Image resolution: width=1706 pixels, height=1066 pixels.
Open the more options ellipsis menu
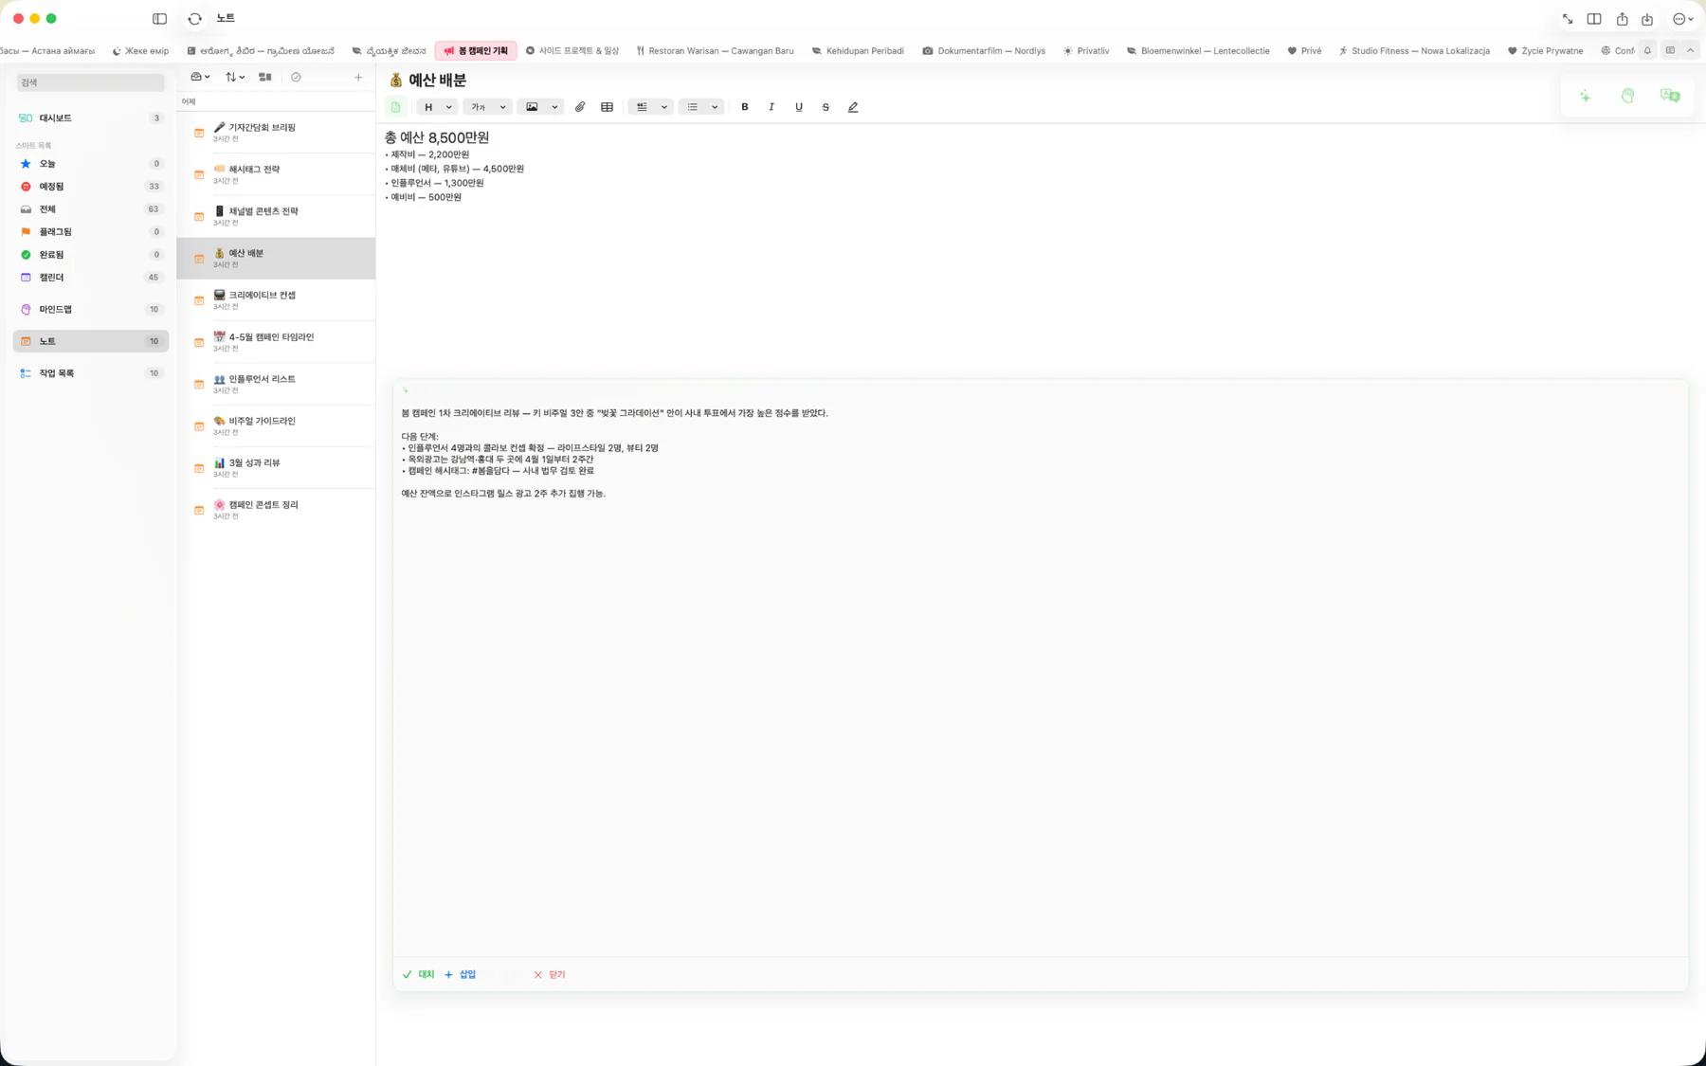click(x=1682, y=19)
